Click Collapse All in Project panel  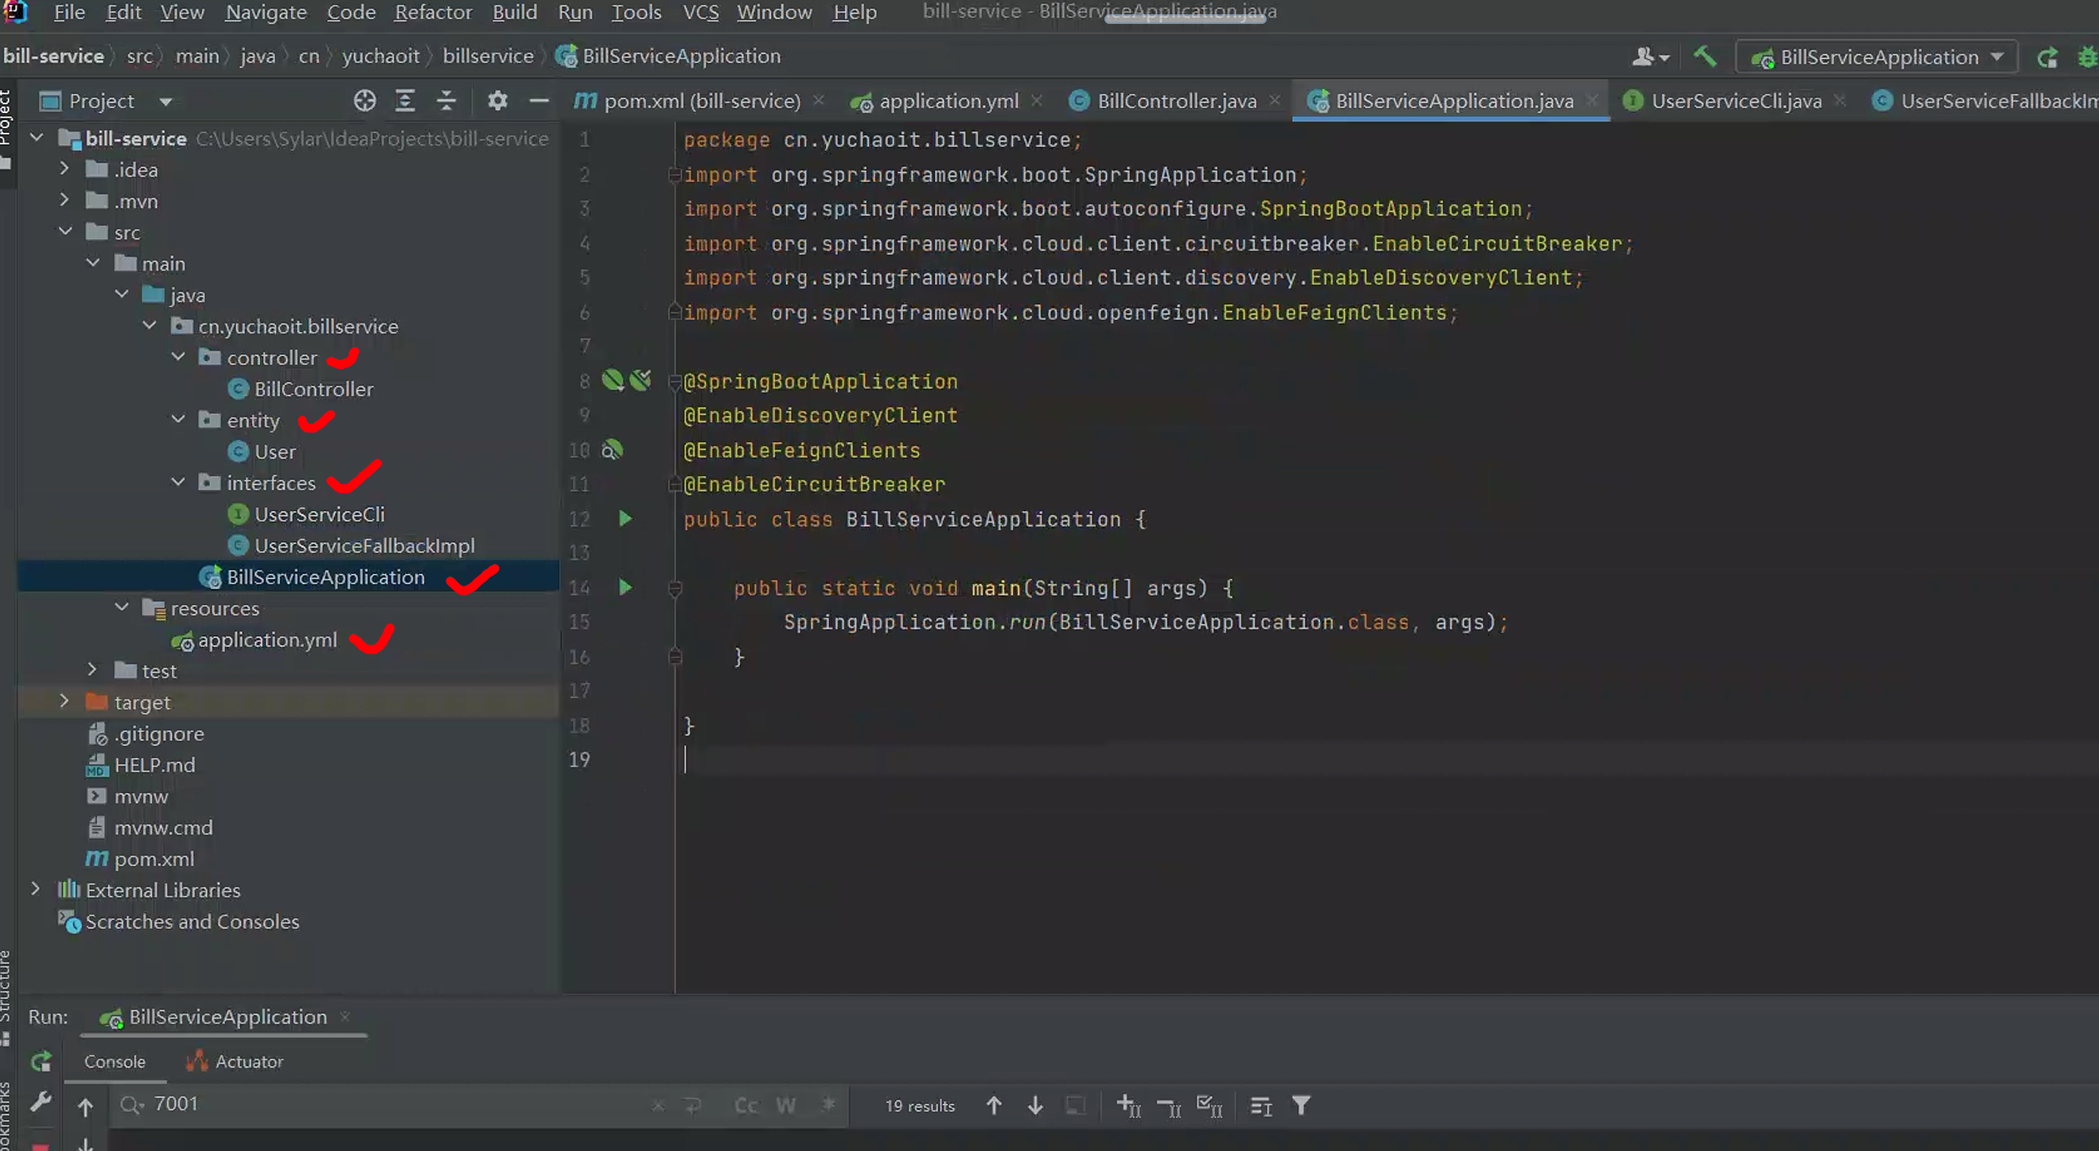(446, 100)
